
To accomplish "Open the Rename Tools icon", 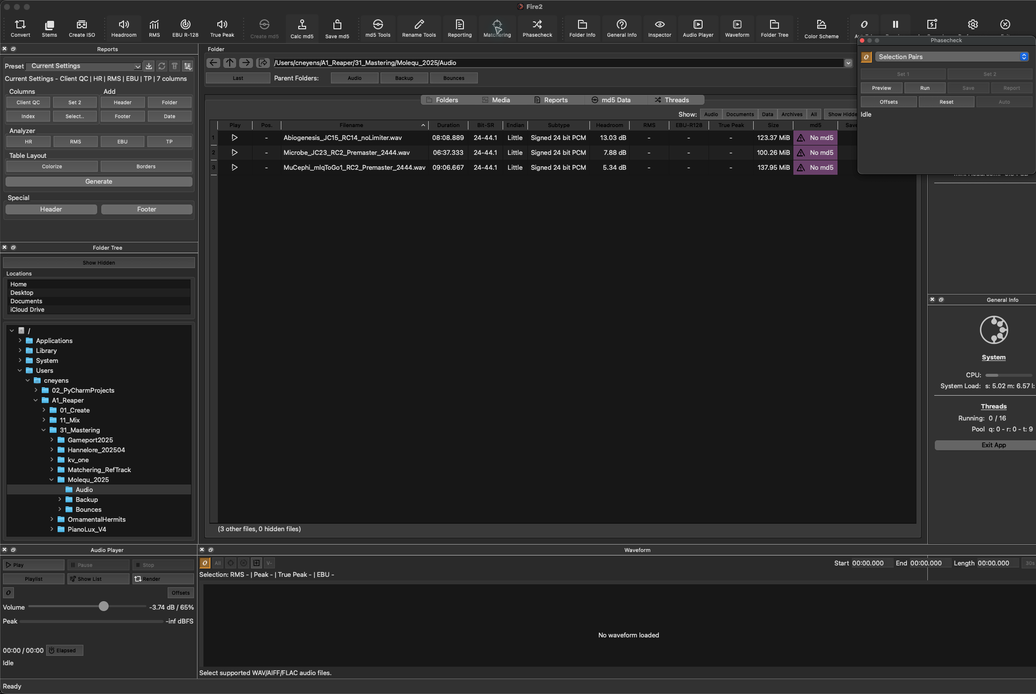I will click(419, 28).
